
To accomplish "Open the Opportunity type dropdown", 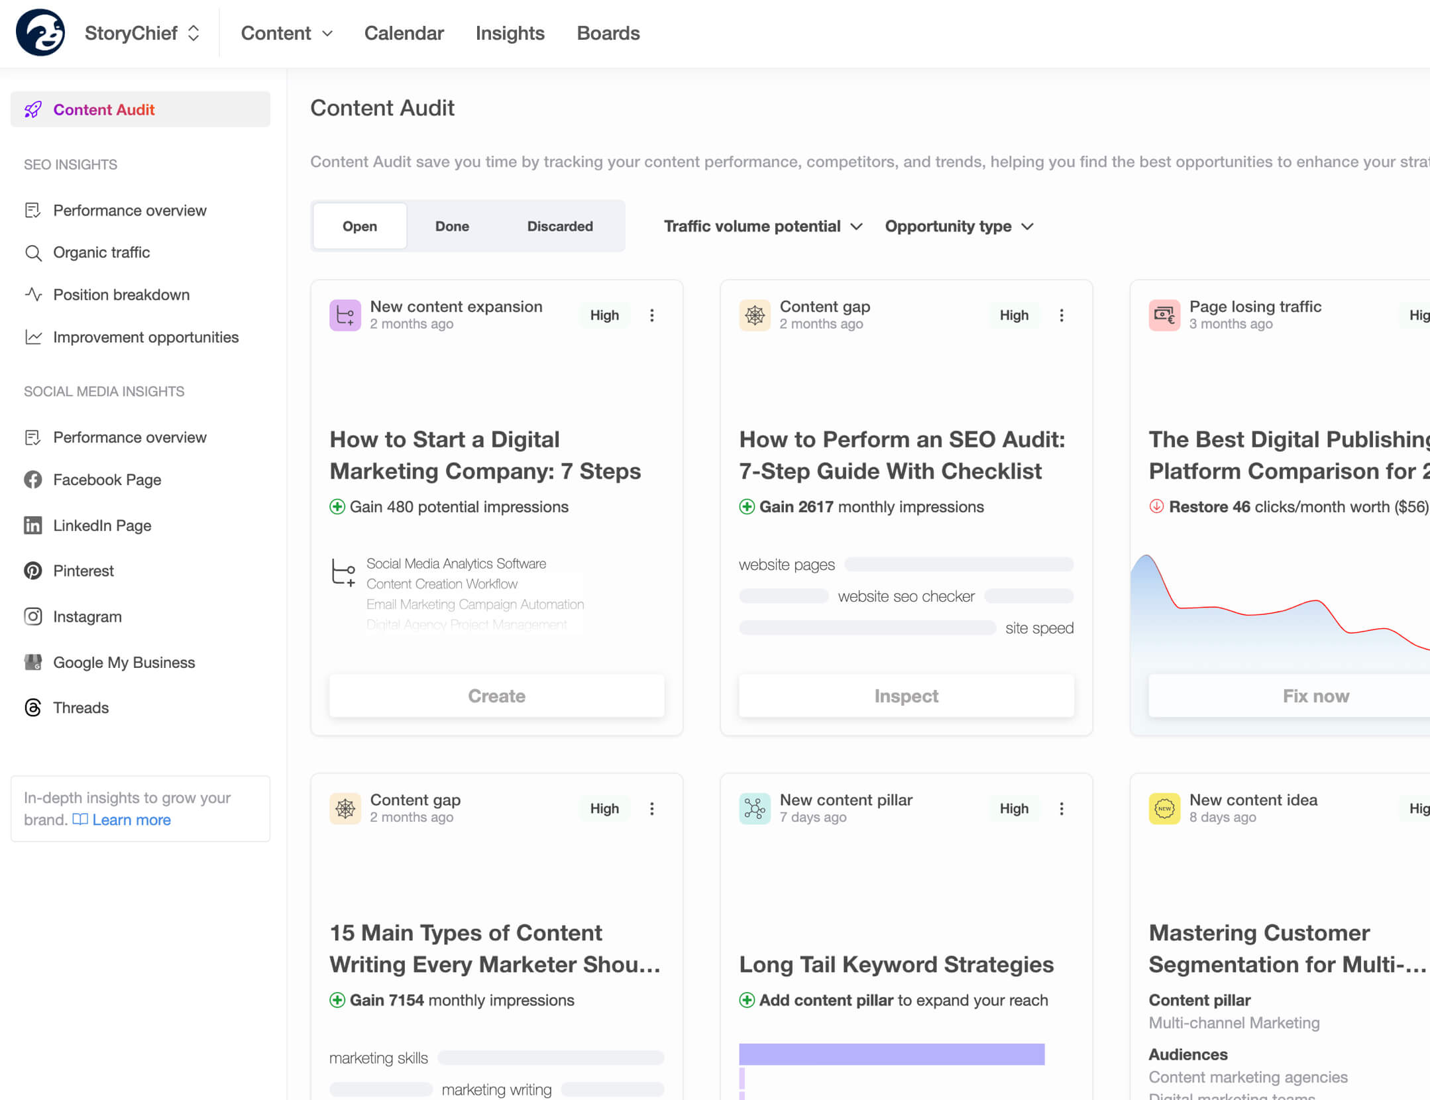I will (x=959, y=227).
